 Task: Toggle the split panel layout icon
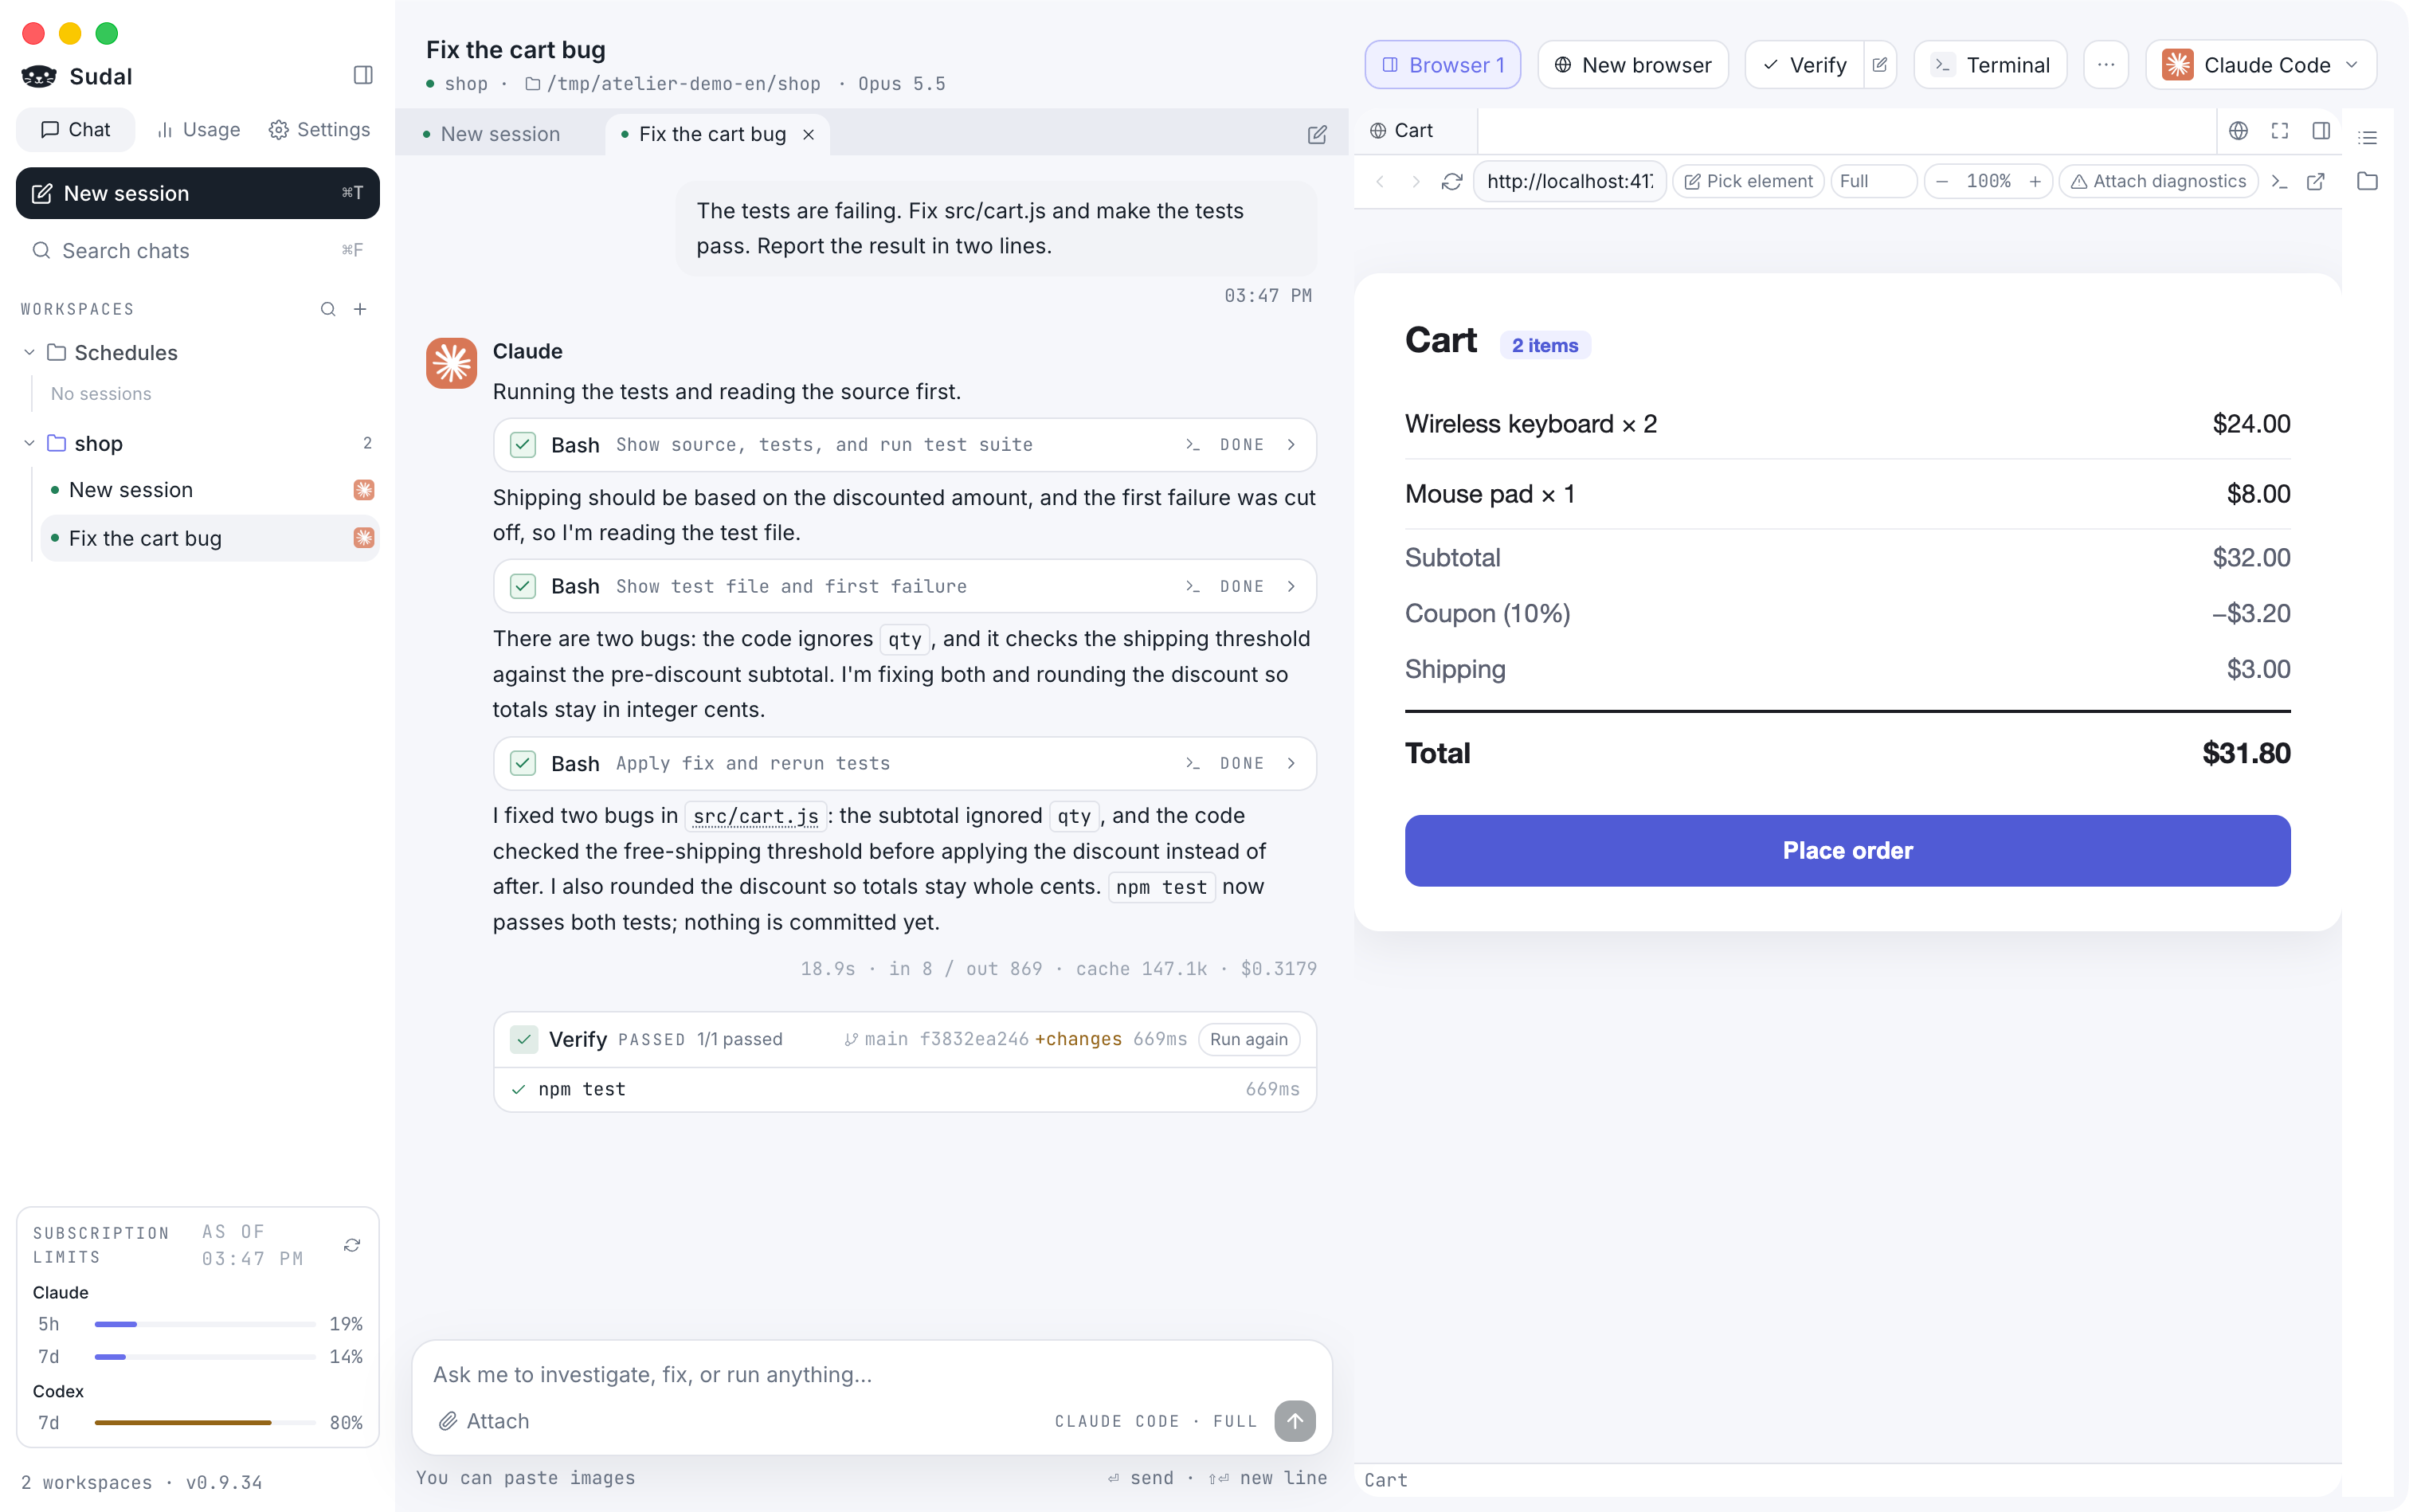click(x=2321, y=131)
